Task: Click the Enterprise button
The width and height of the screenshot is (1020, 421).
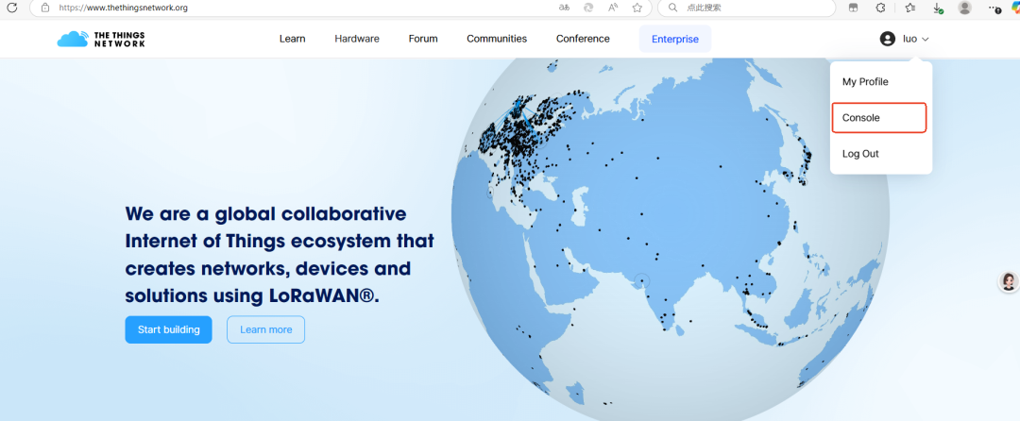Action: point(675,39)
